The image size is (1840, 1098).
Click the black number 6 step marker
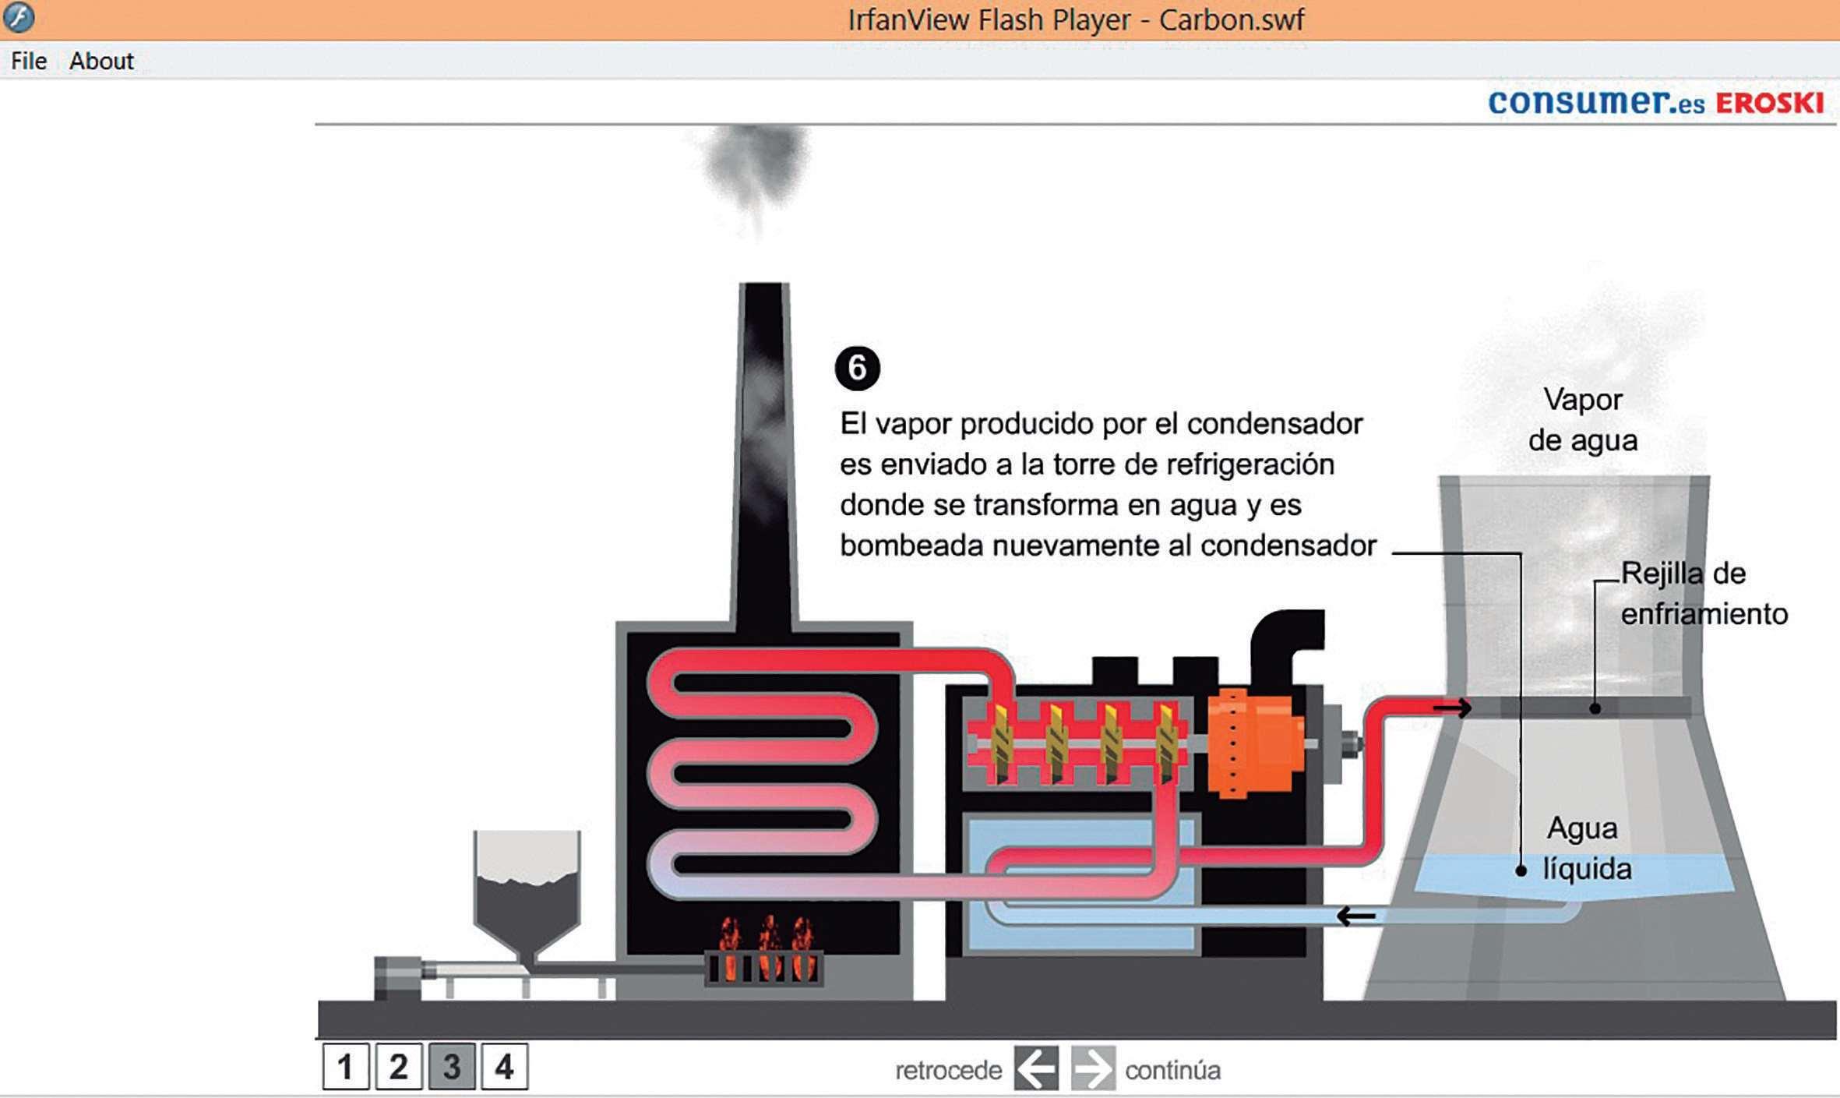(857, 368)
